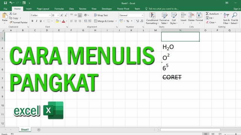Toggle Italic formatting
Screen dimensions: 241x135
click(x=37, y=21)
